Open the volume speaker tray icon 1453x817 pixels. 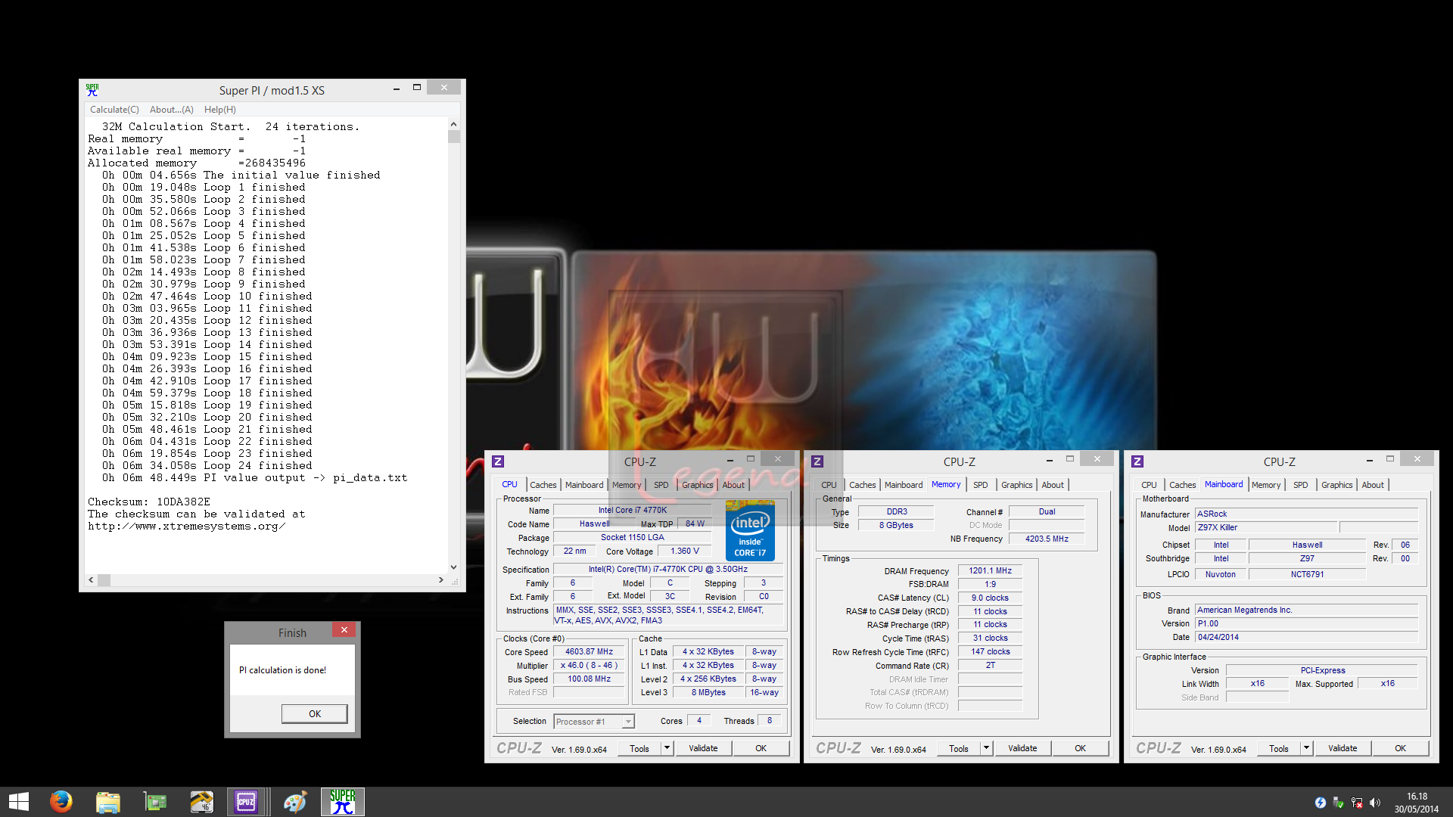(x=1375, y=803)
